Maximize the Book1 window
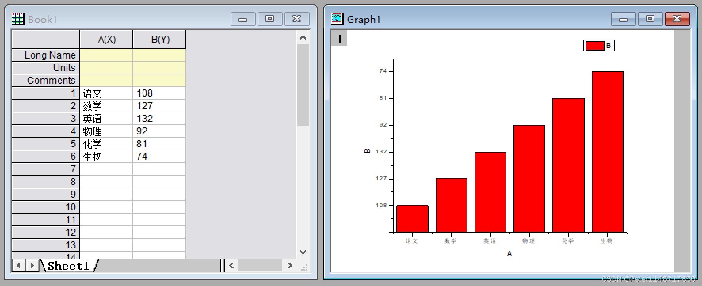This screenshot has height=286, width=702. click(x=270, y=19)
